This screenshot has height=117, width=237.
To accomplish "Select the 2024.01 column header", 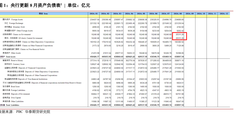I will click(x=94, y=13).
